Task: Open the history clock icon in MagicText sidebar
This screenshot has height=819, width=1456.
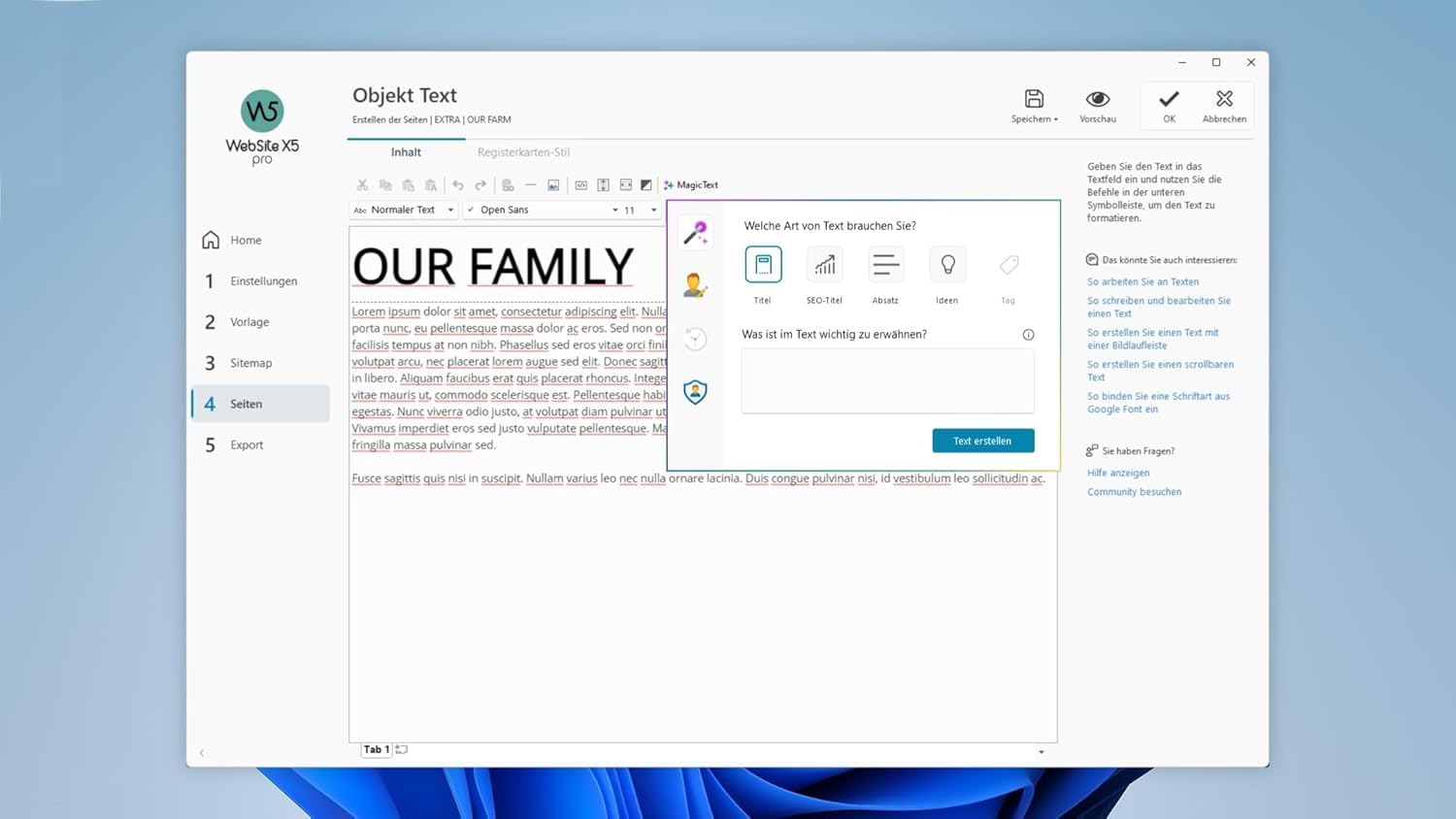Action: click(x=695, y=339)
